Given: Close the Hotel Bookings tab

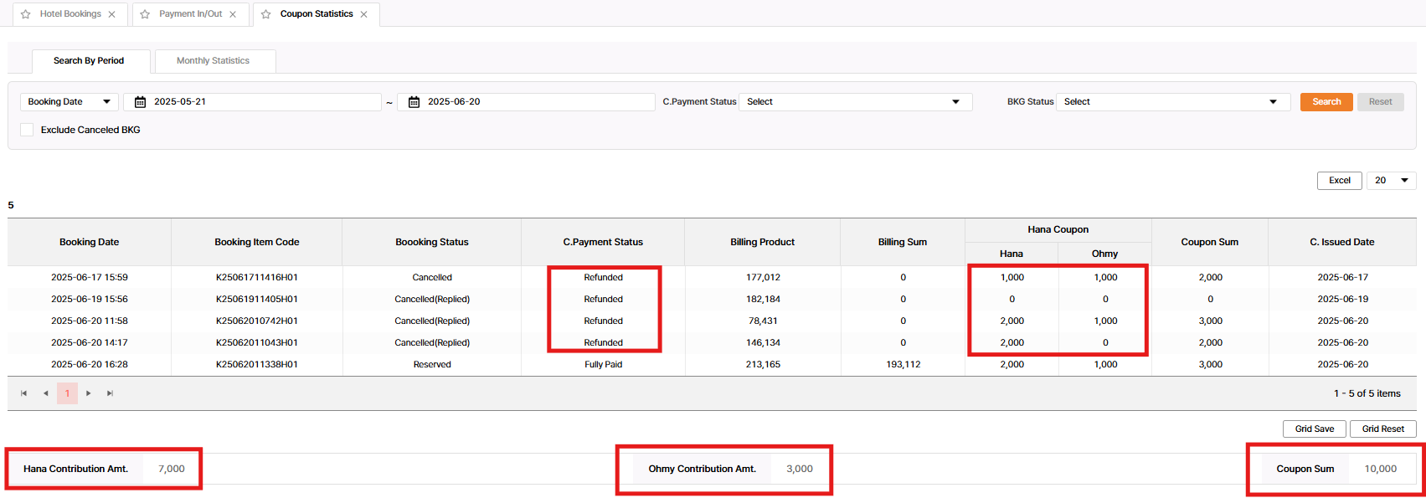Looking at the screenshot, I should [112, 14].
